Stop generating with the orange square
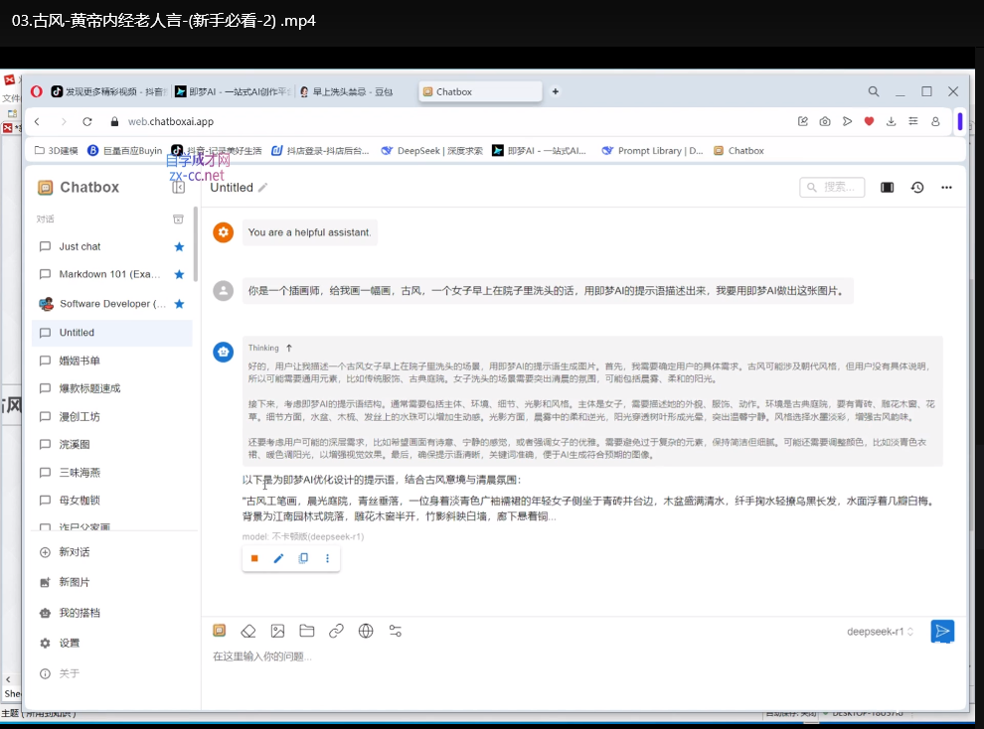The image size is (984, 729). pos(254,558)
